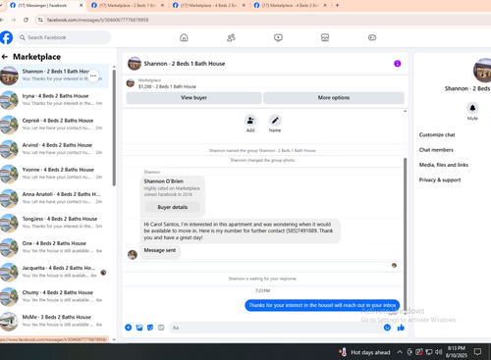Open Chumy 4 Beds 2 Baths House chat

[54, 296]
